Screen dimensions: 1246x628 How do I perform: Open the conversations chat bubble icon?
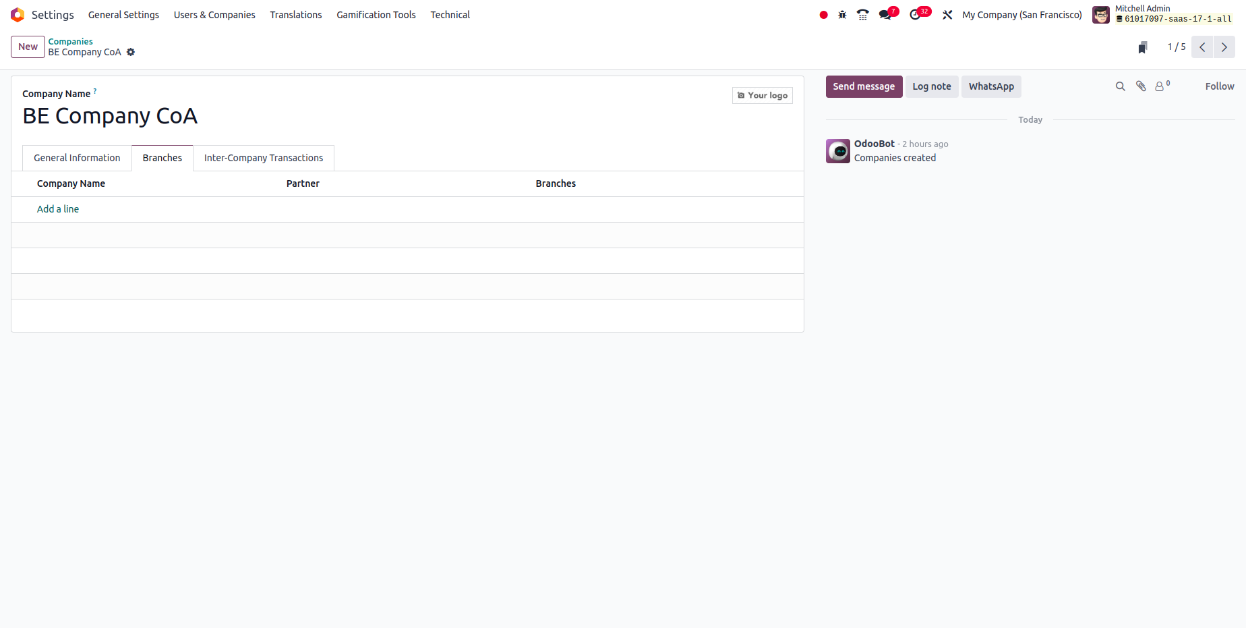point(885,15)
